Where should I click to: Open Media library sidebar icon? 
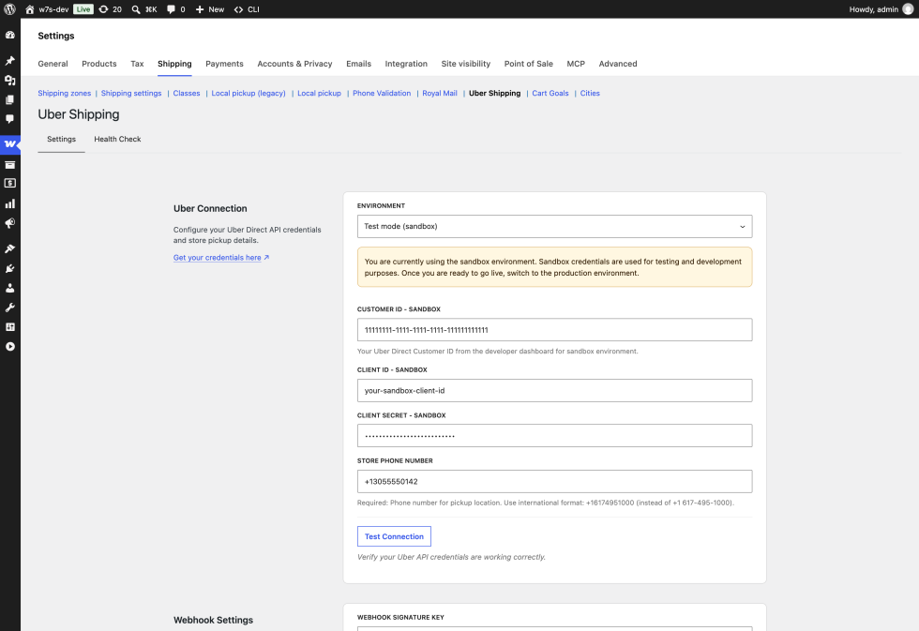tap(10, 81)
